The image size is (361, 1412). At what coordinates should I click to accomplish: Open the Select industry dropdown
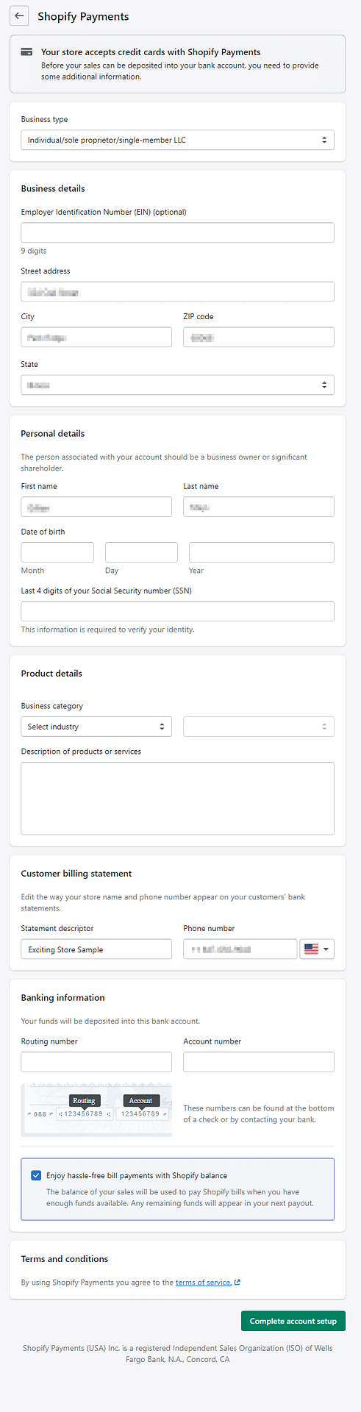click(96, 727)
